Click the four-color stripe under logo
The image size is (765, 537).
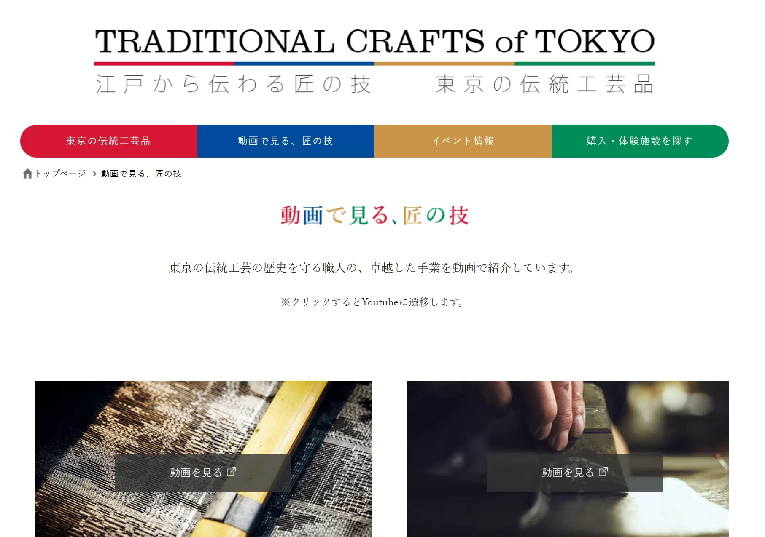click(x=374, y=64)
